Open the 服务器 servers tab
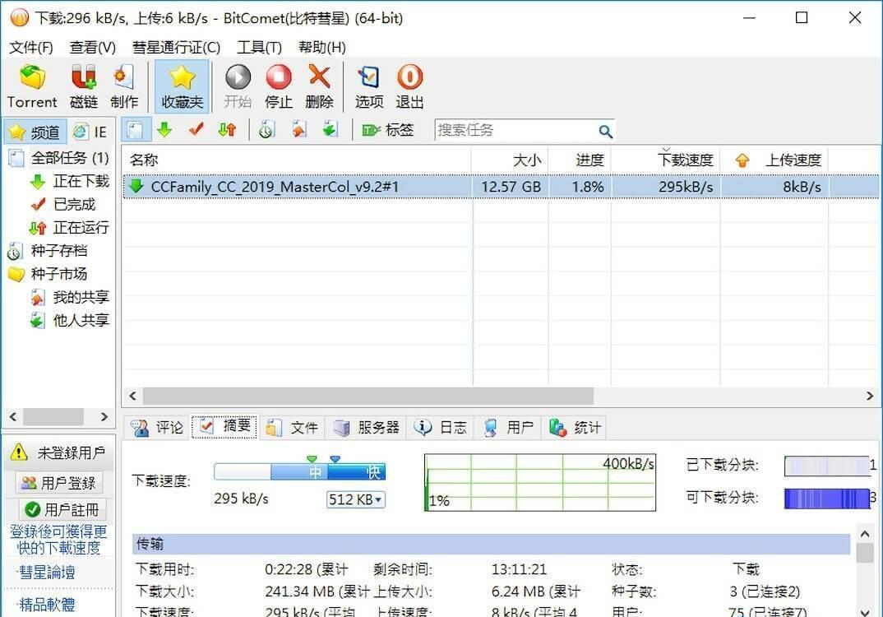 [x=367, y=428]
